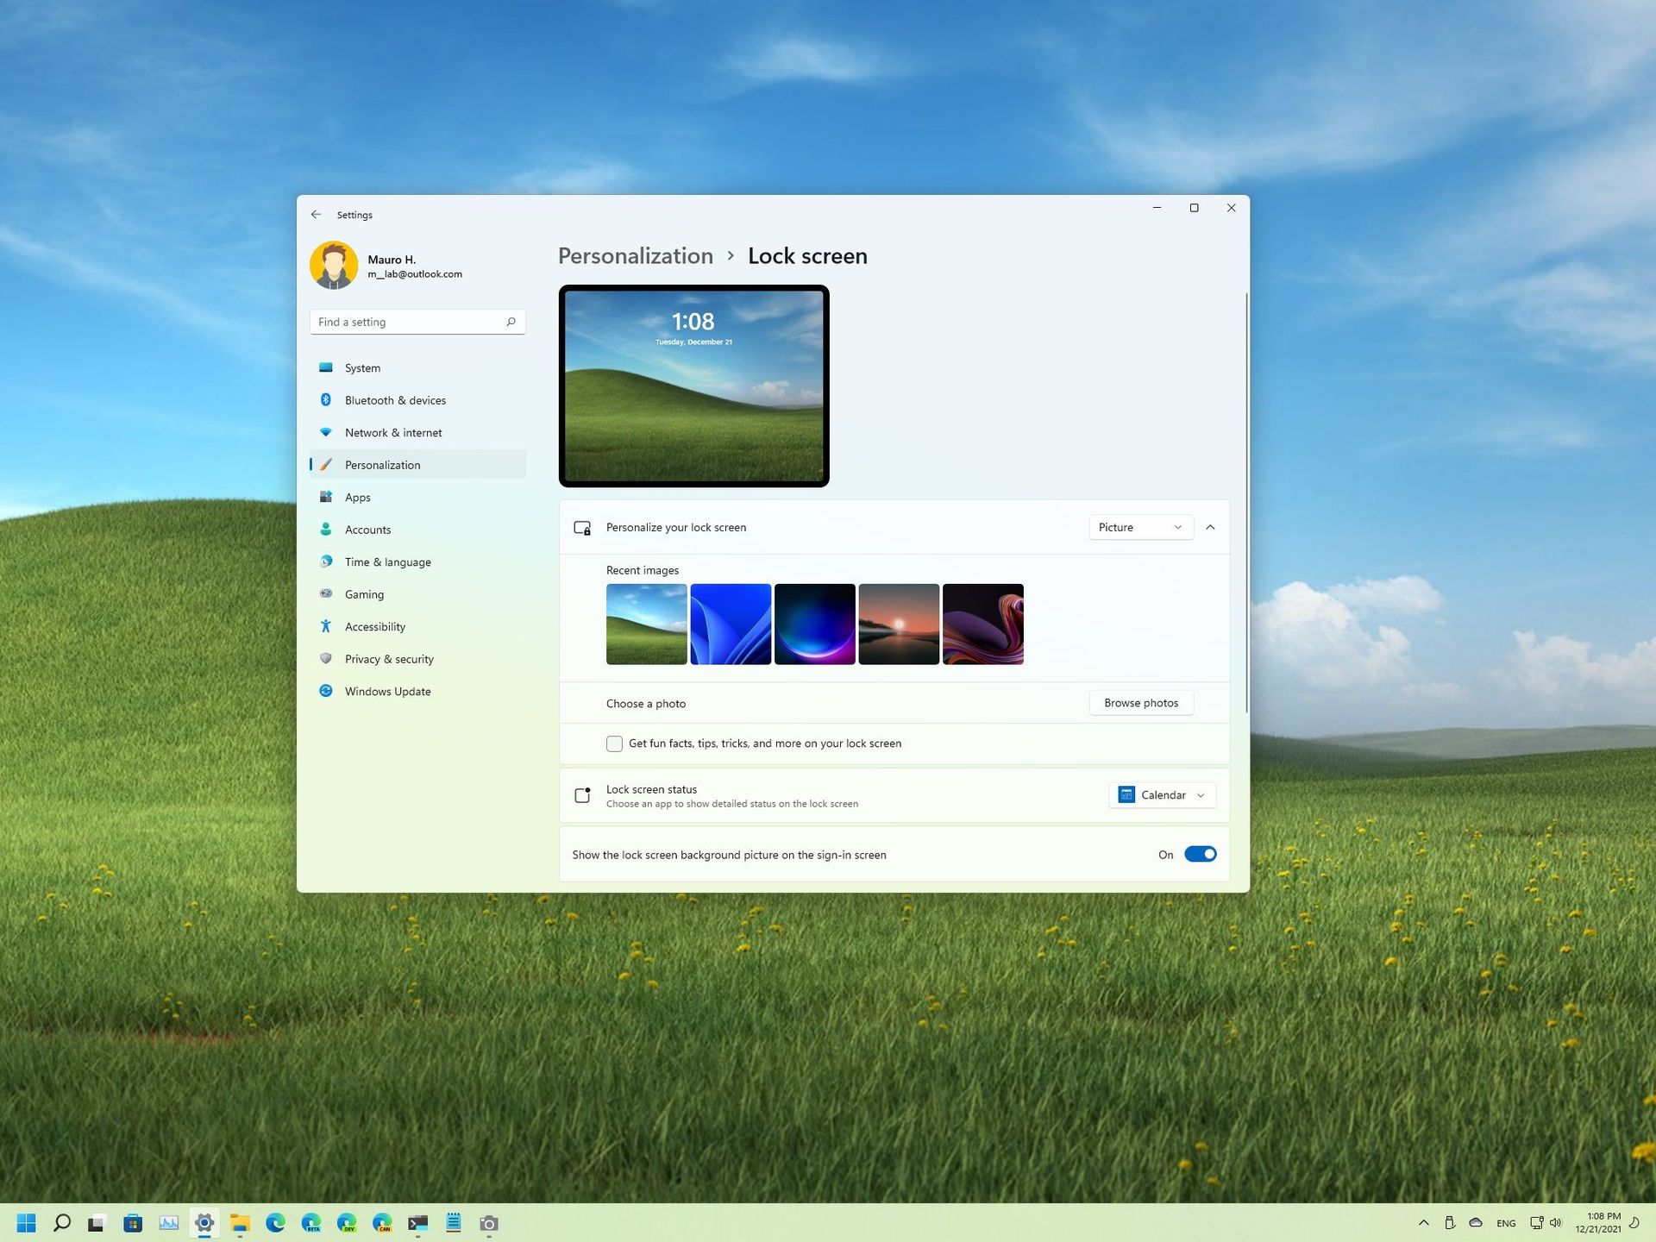Select Time & language in the sidebar
The image size is (1656, 1242).
(x=387, y=562)
